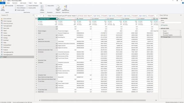Switch to the Add Column tab
Image resolution: width=184 pixels, height=103 pixels.
click(23, 3)
